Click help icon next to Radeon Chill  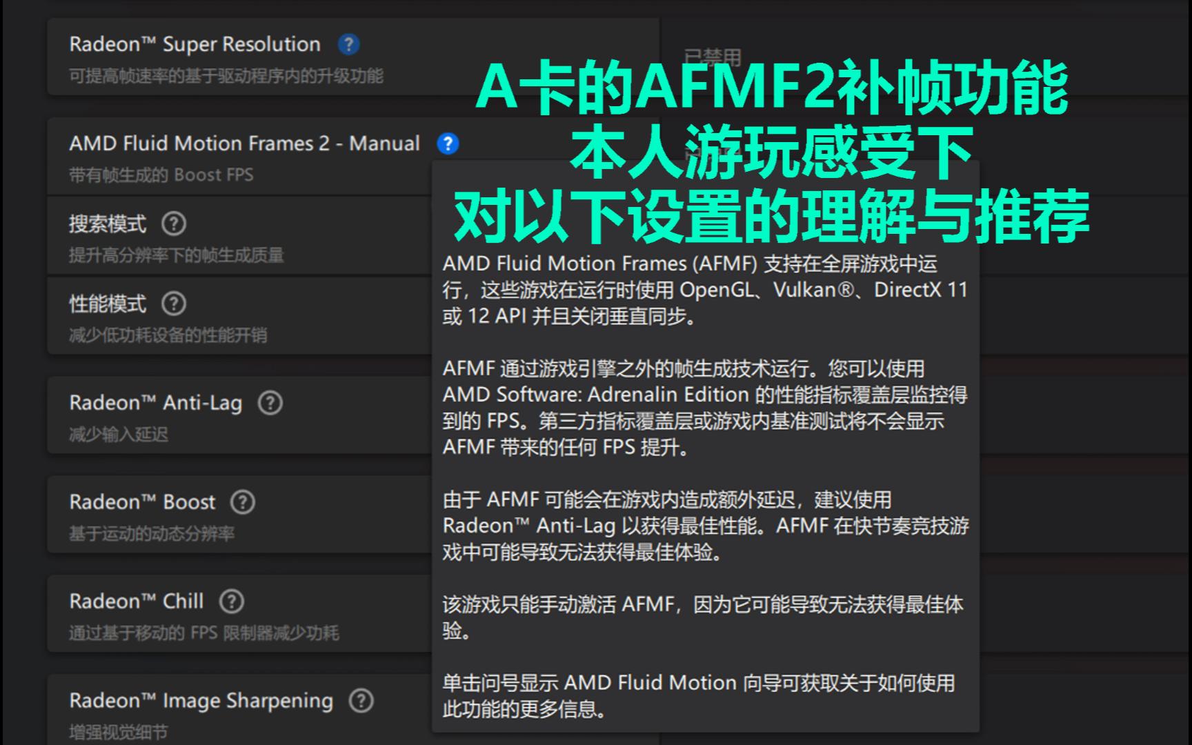232,602
